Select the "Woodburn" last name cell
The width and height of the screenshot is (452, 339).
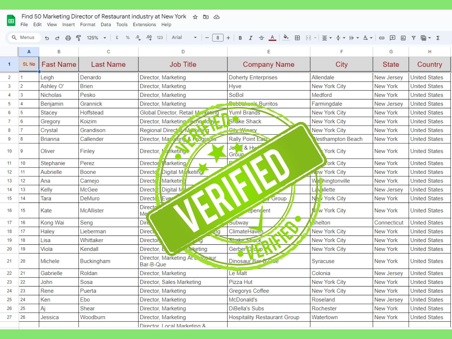108,317
